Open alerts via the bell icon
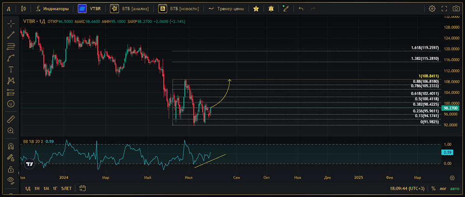 click(x=271, y=9)
